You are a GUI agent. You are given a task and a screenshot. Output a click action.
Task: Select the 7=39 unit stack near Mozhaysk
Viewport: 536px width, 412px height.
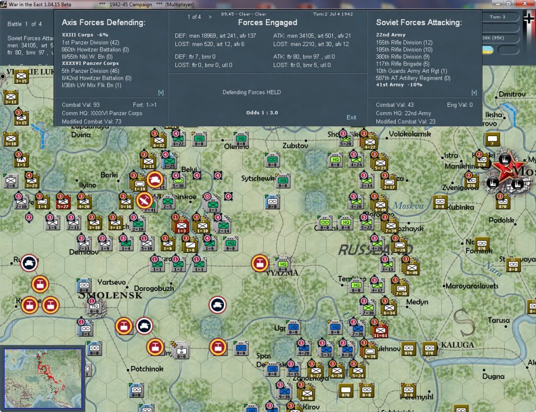[x=390, y=226]
